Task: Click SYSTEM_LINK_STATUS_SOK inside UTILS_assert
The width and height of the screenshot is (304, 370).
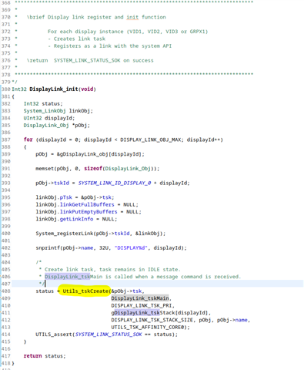Action: point(109,335)
